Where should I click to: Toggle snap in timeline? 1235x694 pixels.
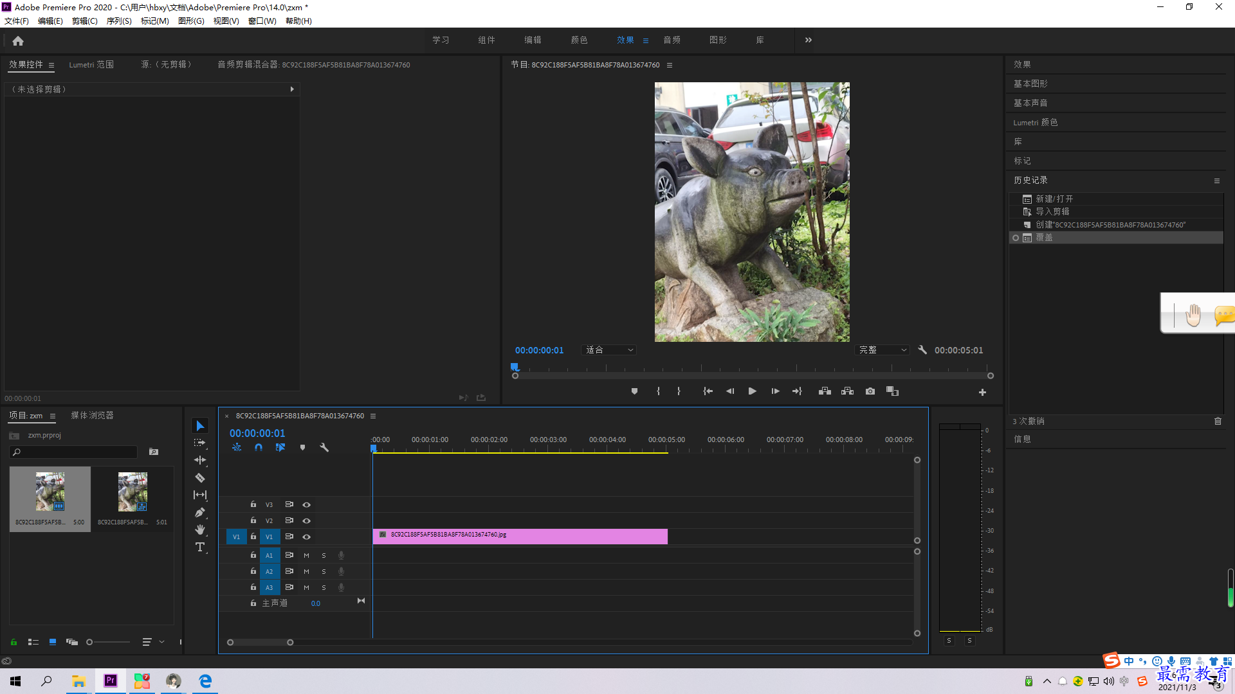(259, 447)
